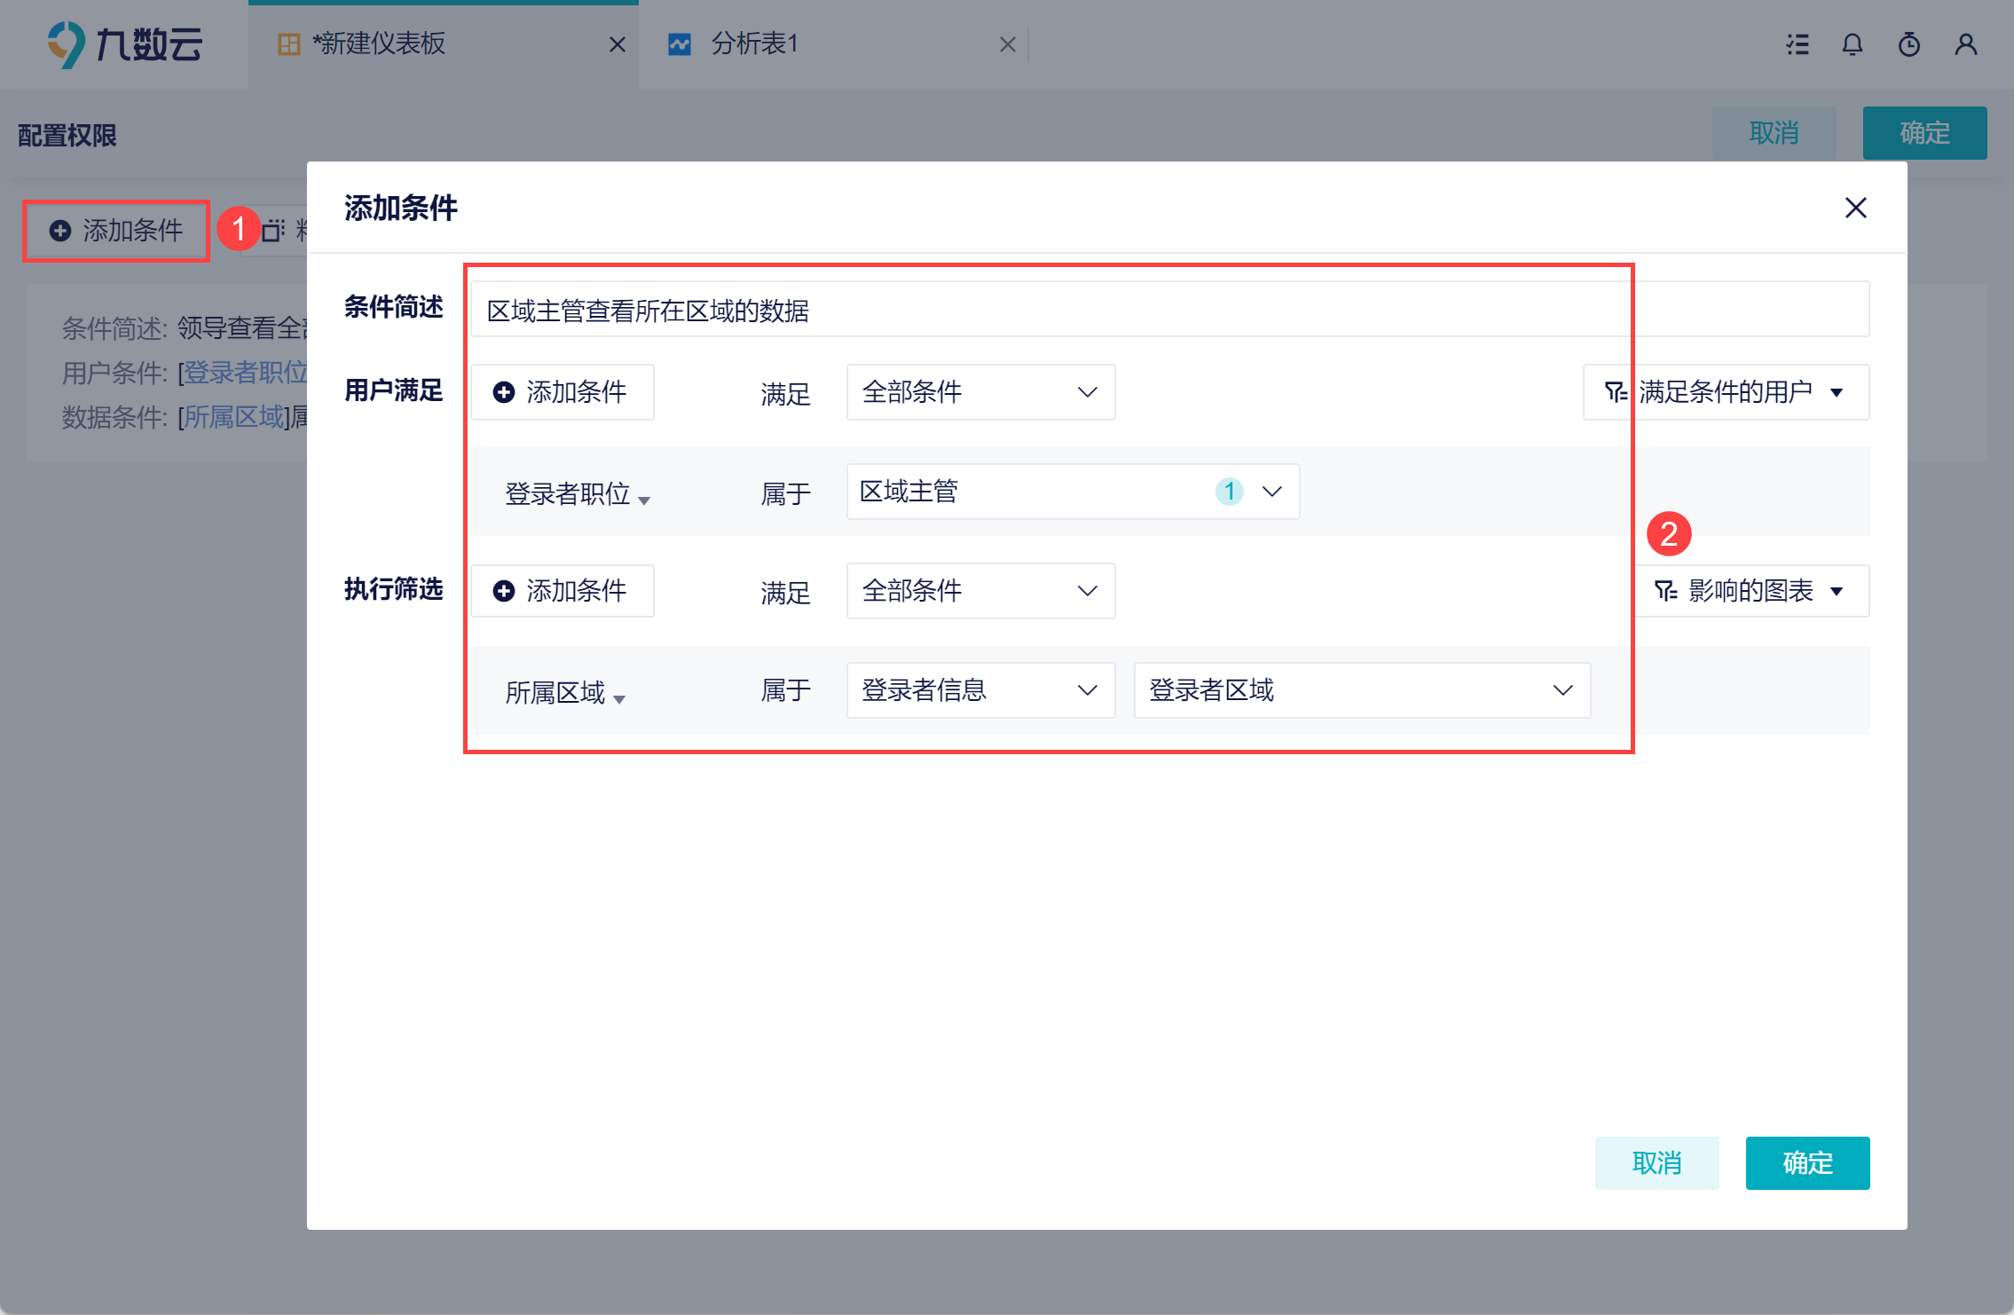The width and height of the screenshot is (2014, 1315).
Task: Close the 添加条件 dialog with X
Action: tap(1855, 208)
